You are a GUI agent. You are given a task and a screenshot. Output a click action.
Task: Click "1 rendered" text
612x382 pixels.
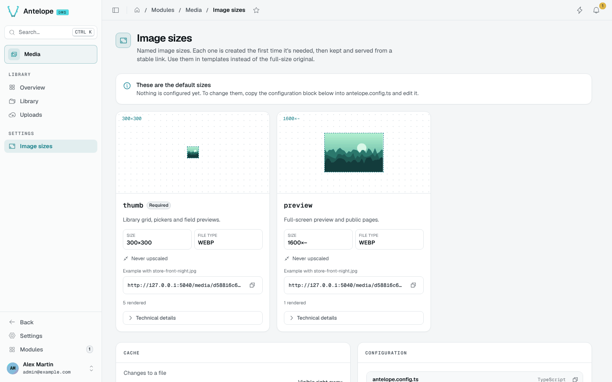tap(295, 303)
